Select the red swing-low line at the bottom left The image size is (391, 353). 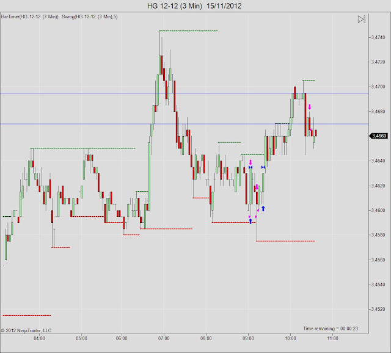click(x=27, y=315)
